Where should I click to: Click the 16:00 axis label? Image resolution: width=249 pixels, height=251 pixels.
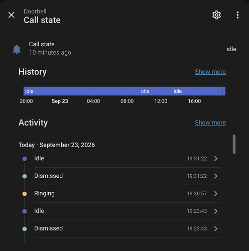click(x=194, y=101)
